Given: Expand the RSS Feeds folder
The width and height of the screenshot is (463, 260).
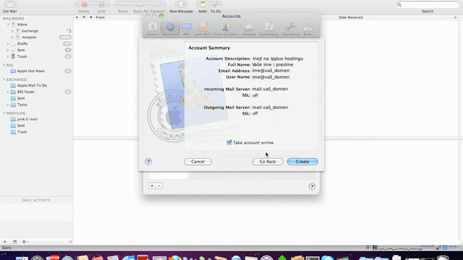Looking at the screenshot, I should 8,92.
